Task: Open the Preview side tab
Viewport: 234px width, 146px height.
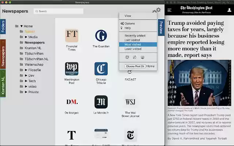Action: [161, 27]
